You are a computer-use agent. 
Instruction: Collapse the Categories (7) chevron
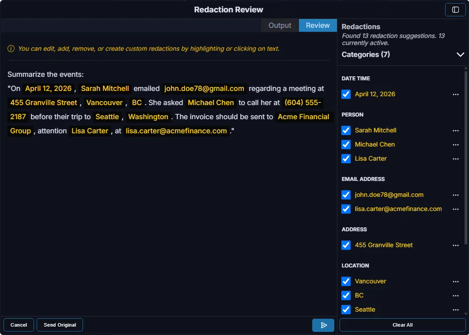[x=460, y=55]
